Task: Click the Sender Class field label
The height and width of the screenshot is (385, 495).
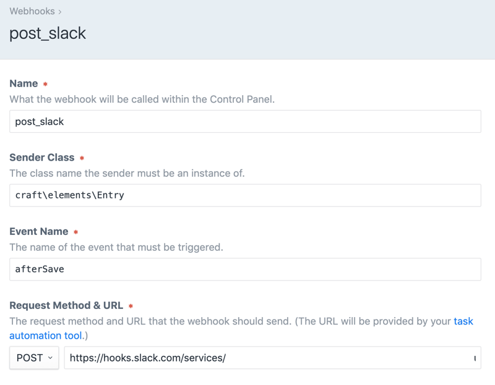Action: (41, 158)
